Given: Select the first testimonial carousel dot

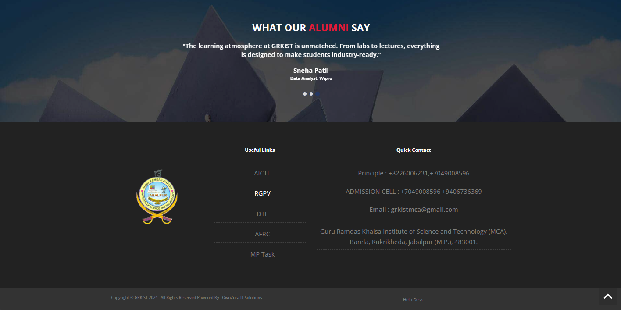Looking at the screenshot, I should pos(305,93).
